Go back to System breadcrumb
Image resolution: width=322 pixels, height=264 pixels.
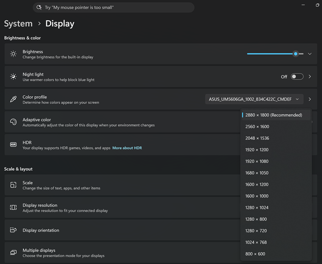pyautogui.click(x=18, y=23)
